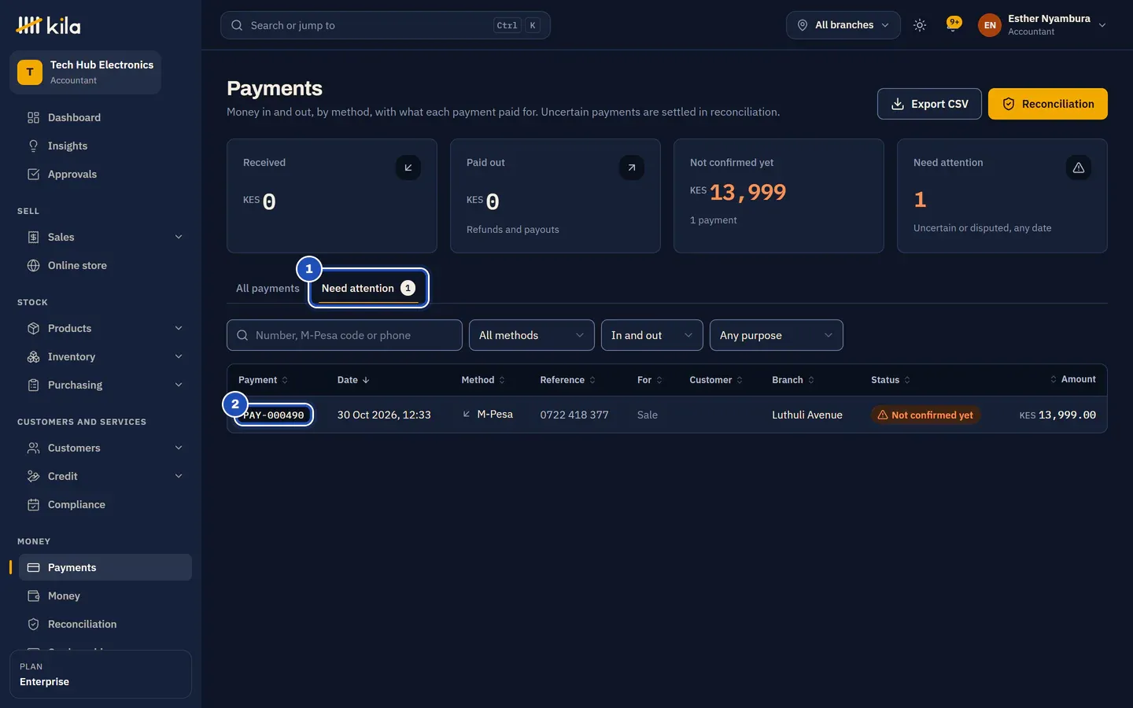The width and height of the screenshot is (1133, 708).
Task: Click the Export CSV button
Action: pyautogui.click(x=929, y=104)
